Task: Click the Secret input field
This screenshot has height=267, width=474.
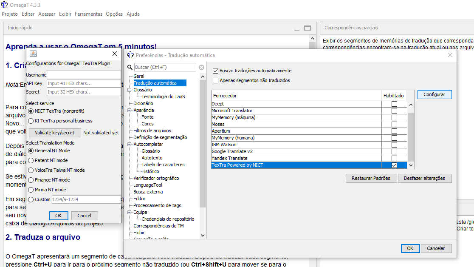Action: 84,92
